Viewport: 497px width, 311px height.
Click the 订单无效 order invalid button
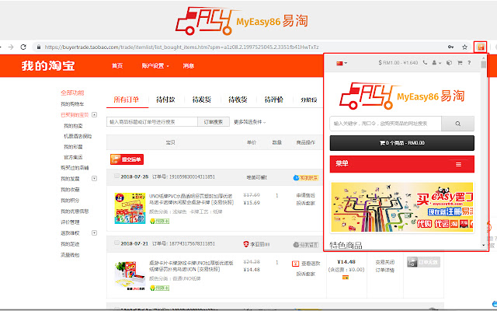click(423, 262)
